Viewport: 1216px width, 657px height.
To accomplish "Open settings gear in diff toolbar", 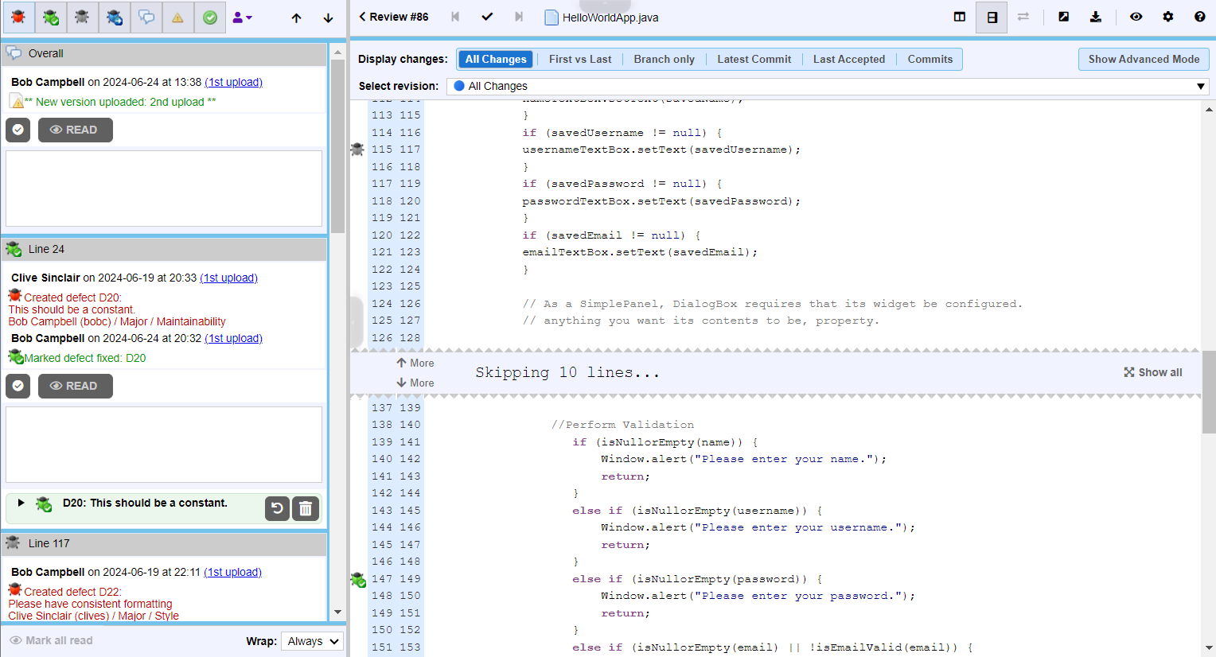I will tap(1168, 17).
